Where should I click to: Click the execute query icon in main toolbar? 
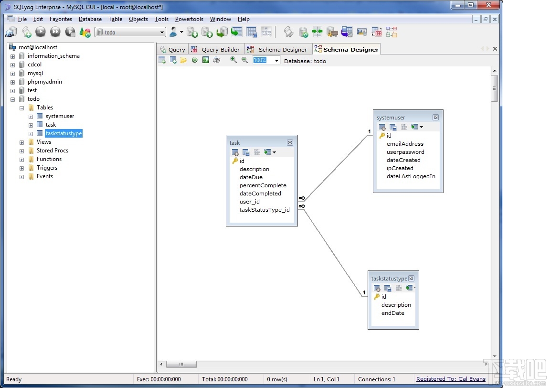(41, 32)
